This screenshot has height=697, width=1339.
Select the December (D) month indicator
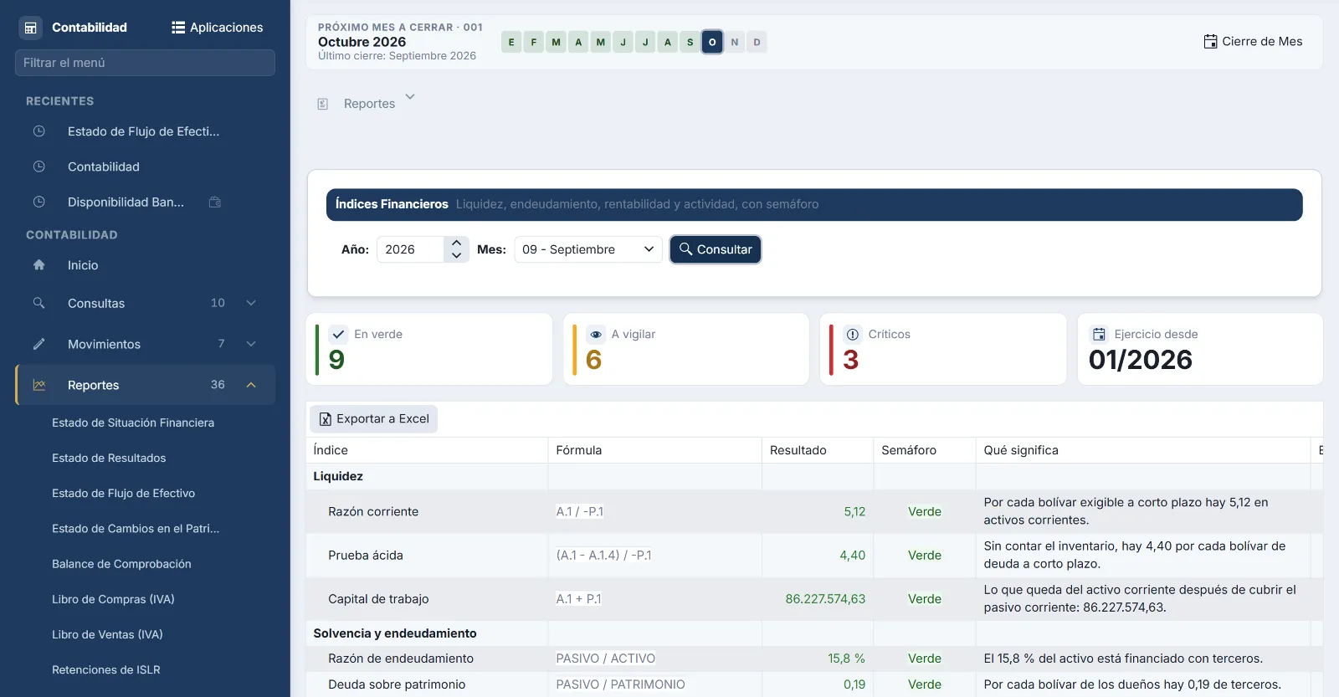click(757, 42)
